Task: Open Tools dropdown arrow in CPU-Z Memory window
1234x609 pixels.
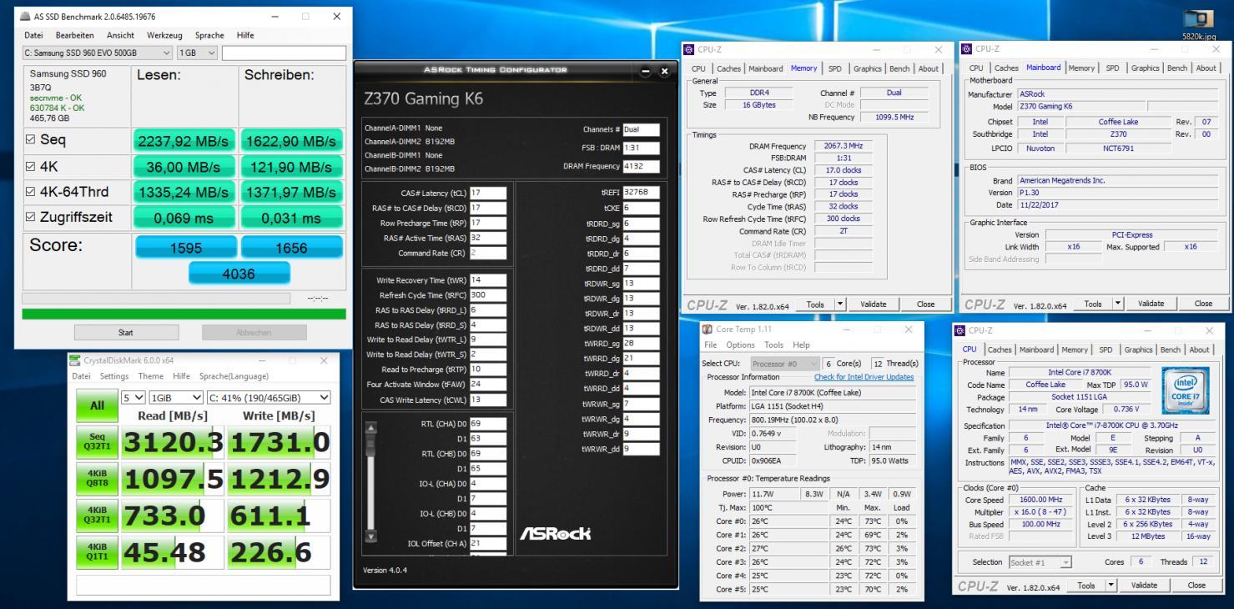Action: (840, 304)
